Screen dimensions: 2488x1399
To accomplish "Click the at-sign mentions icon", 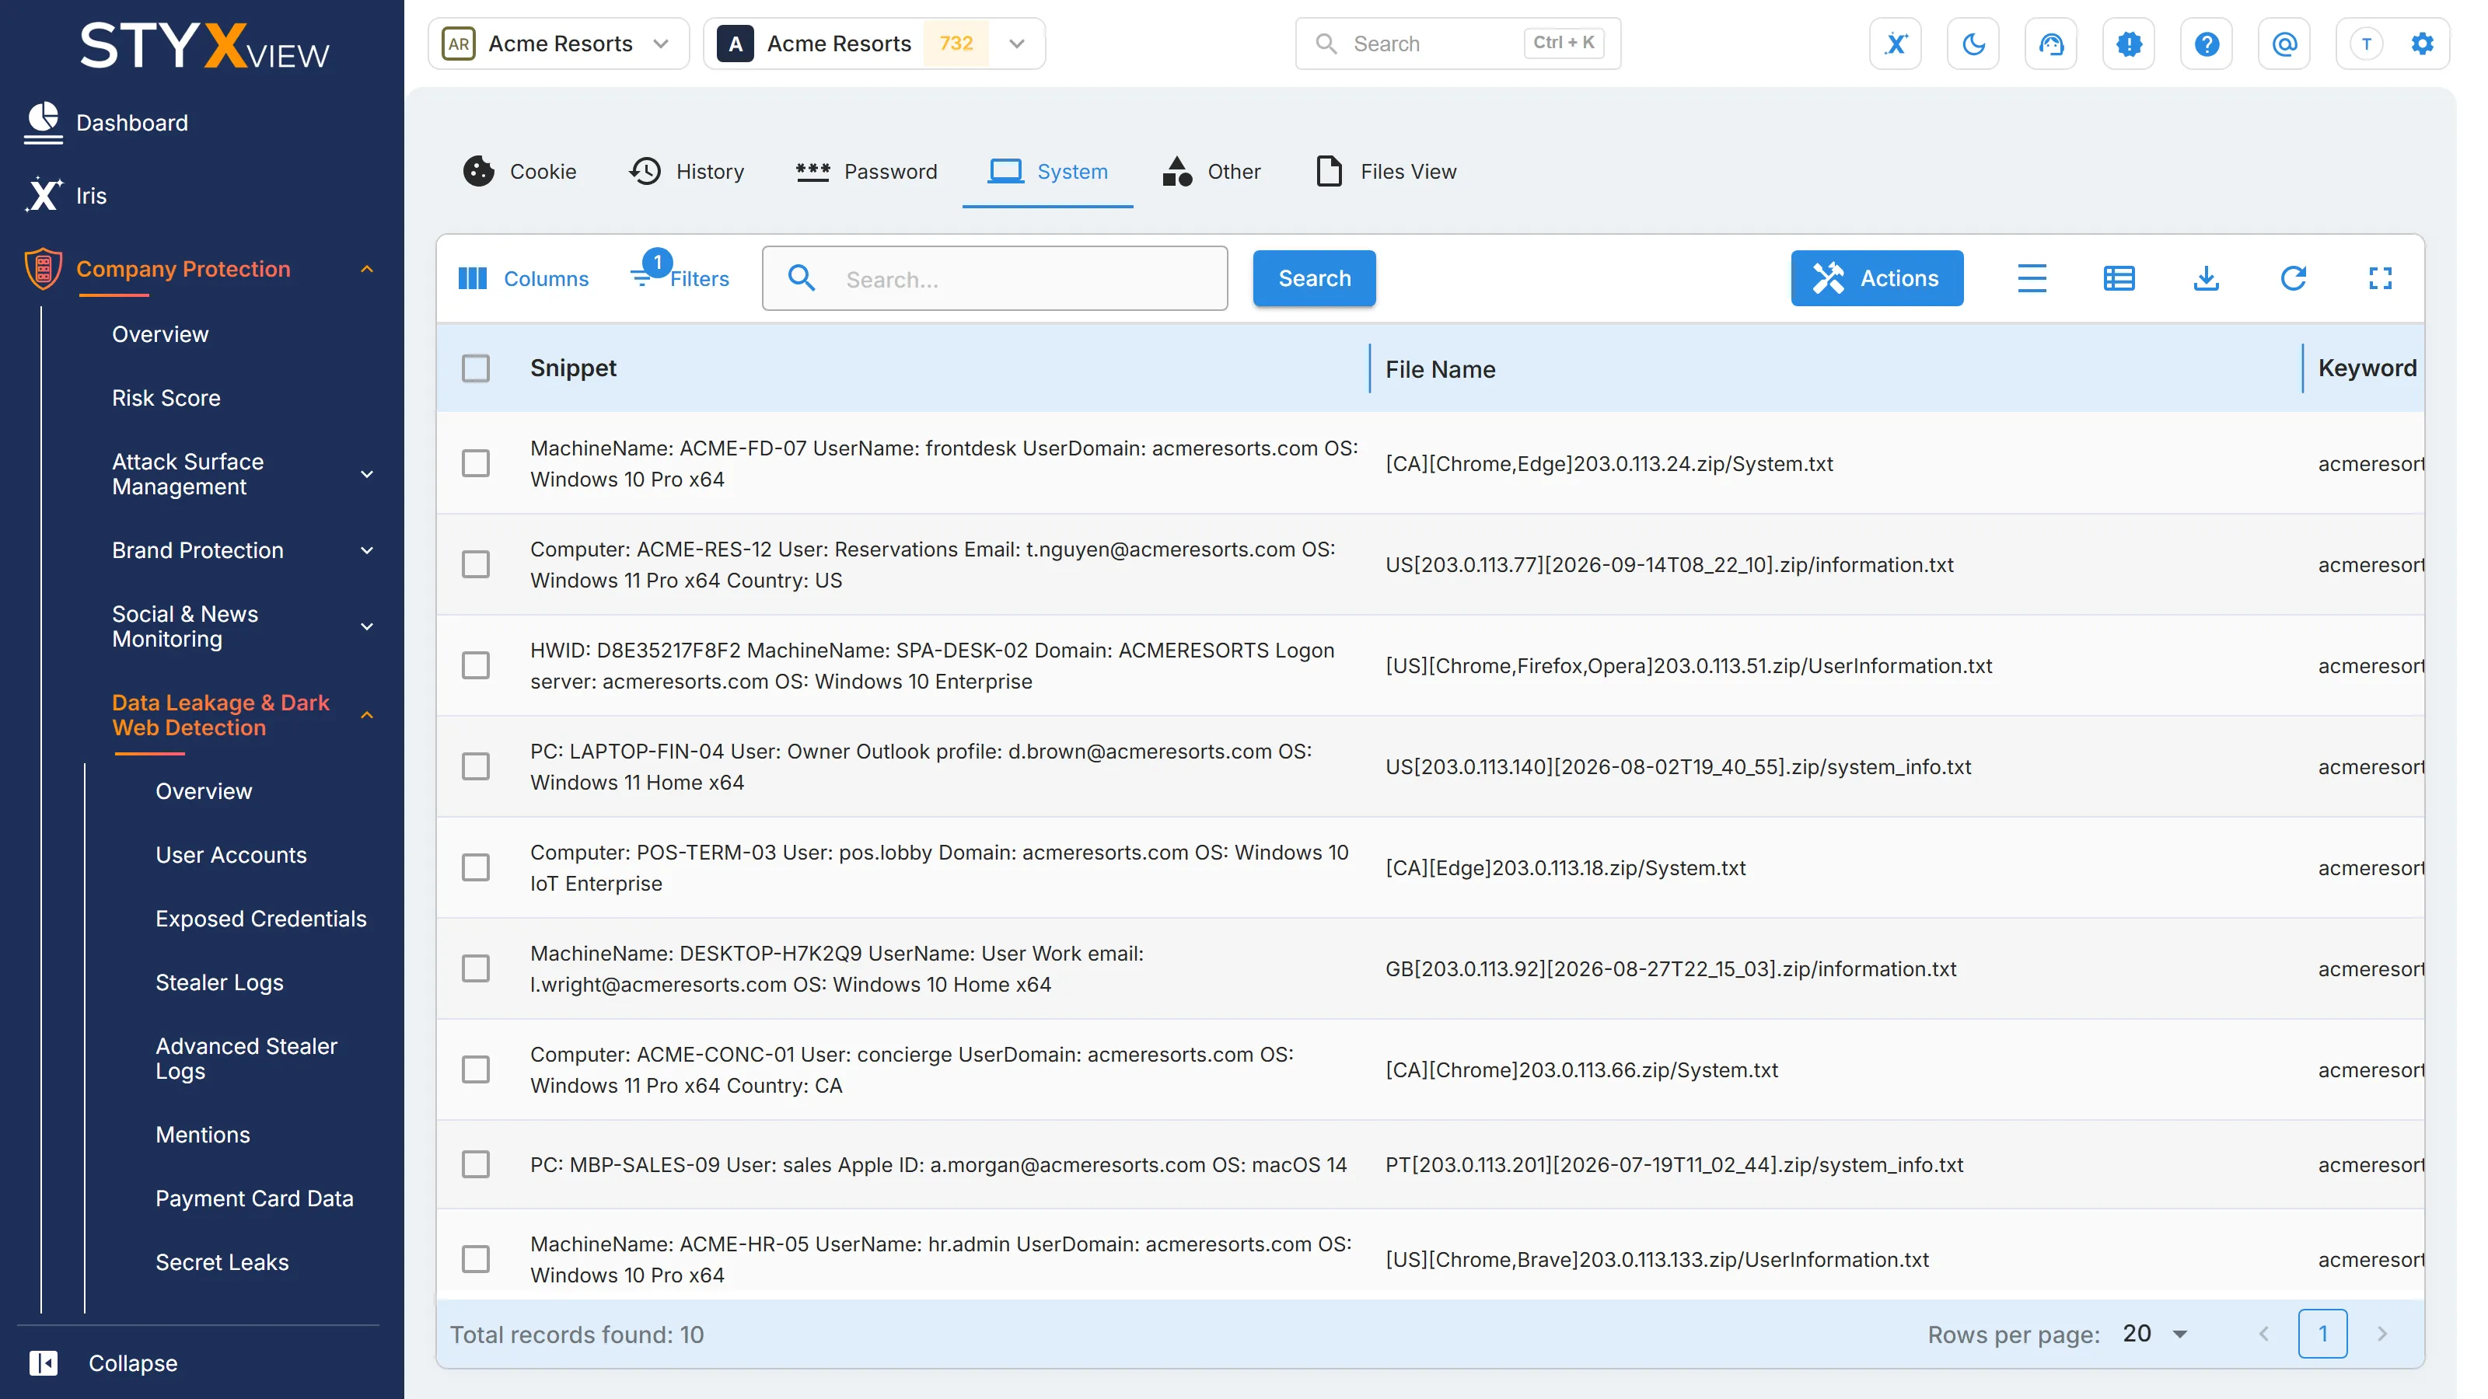I will [x=2284, y=44].
